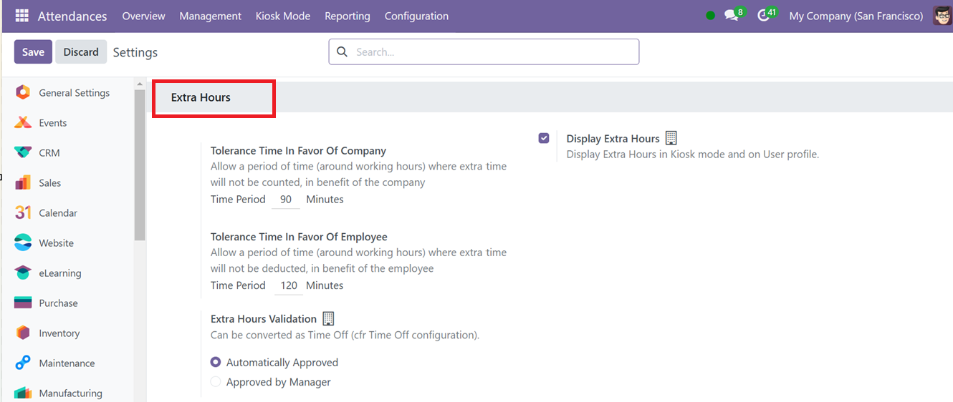Click the Purchase app icon
953x402 pixels.
23,303
